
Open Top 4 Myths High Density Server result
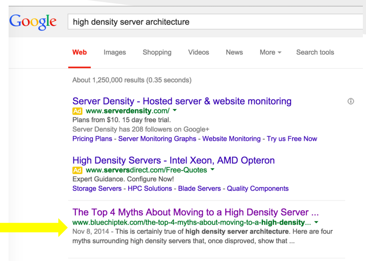pos(195,212)
